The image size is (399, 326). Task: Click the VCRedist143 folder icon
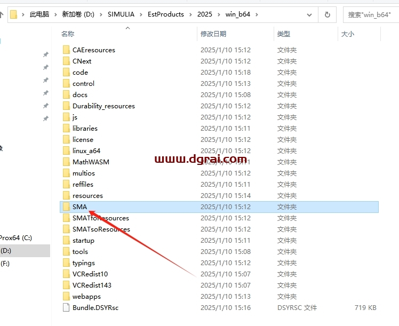click(66, 285)
